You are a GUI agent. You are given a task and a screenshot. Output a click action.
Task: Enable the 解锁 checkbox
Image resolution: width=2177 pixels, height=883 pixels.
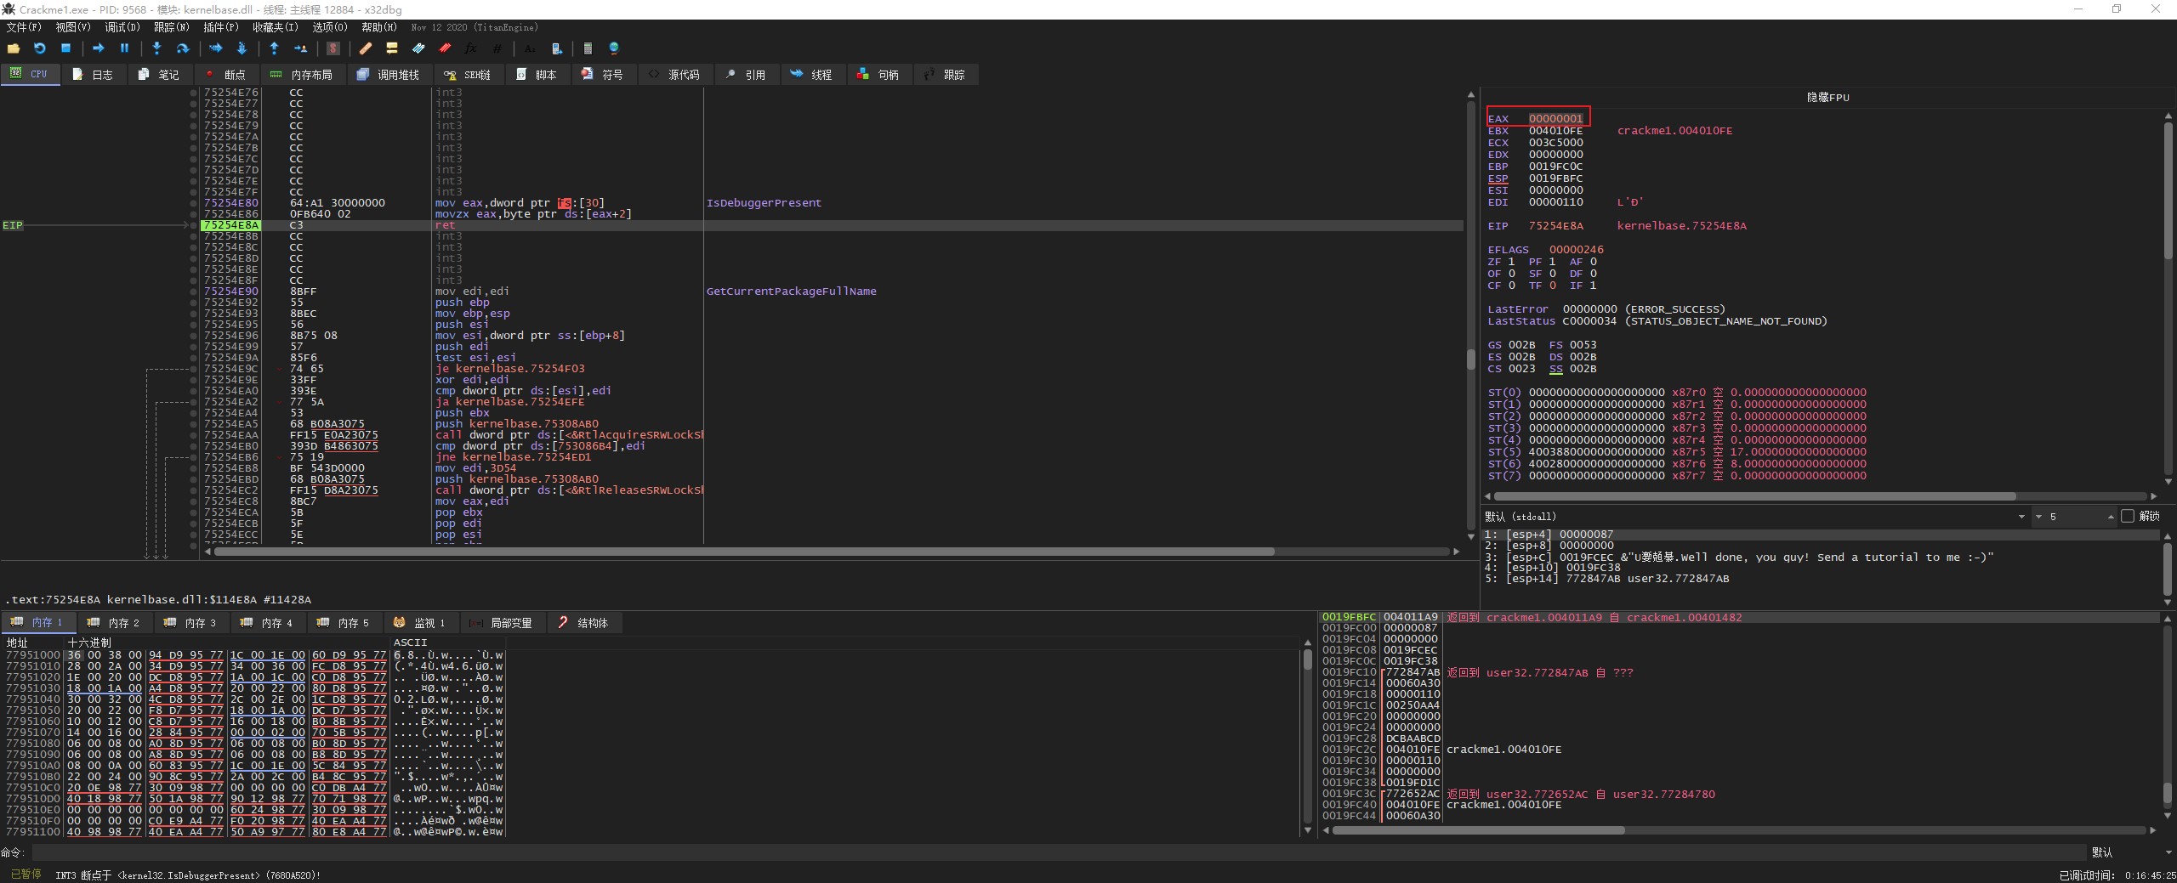click(x=2127, y=516)
